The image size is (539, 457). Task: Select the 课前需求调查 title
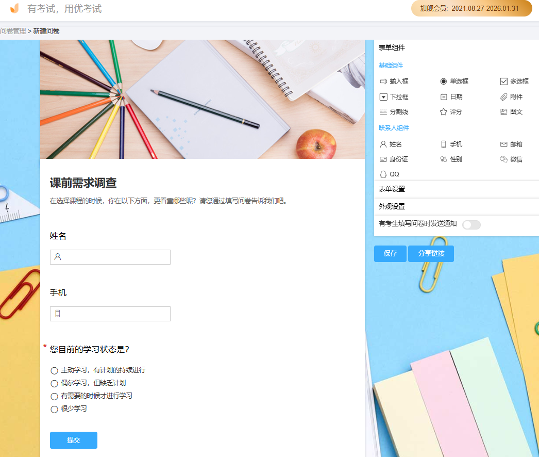(x=83, y=183)
